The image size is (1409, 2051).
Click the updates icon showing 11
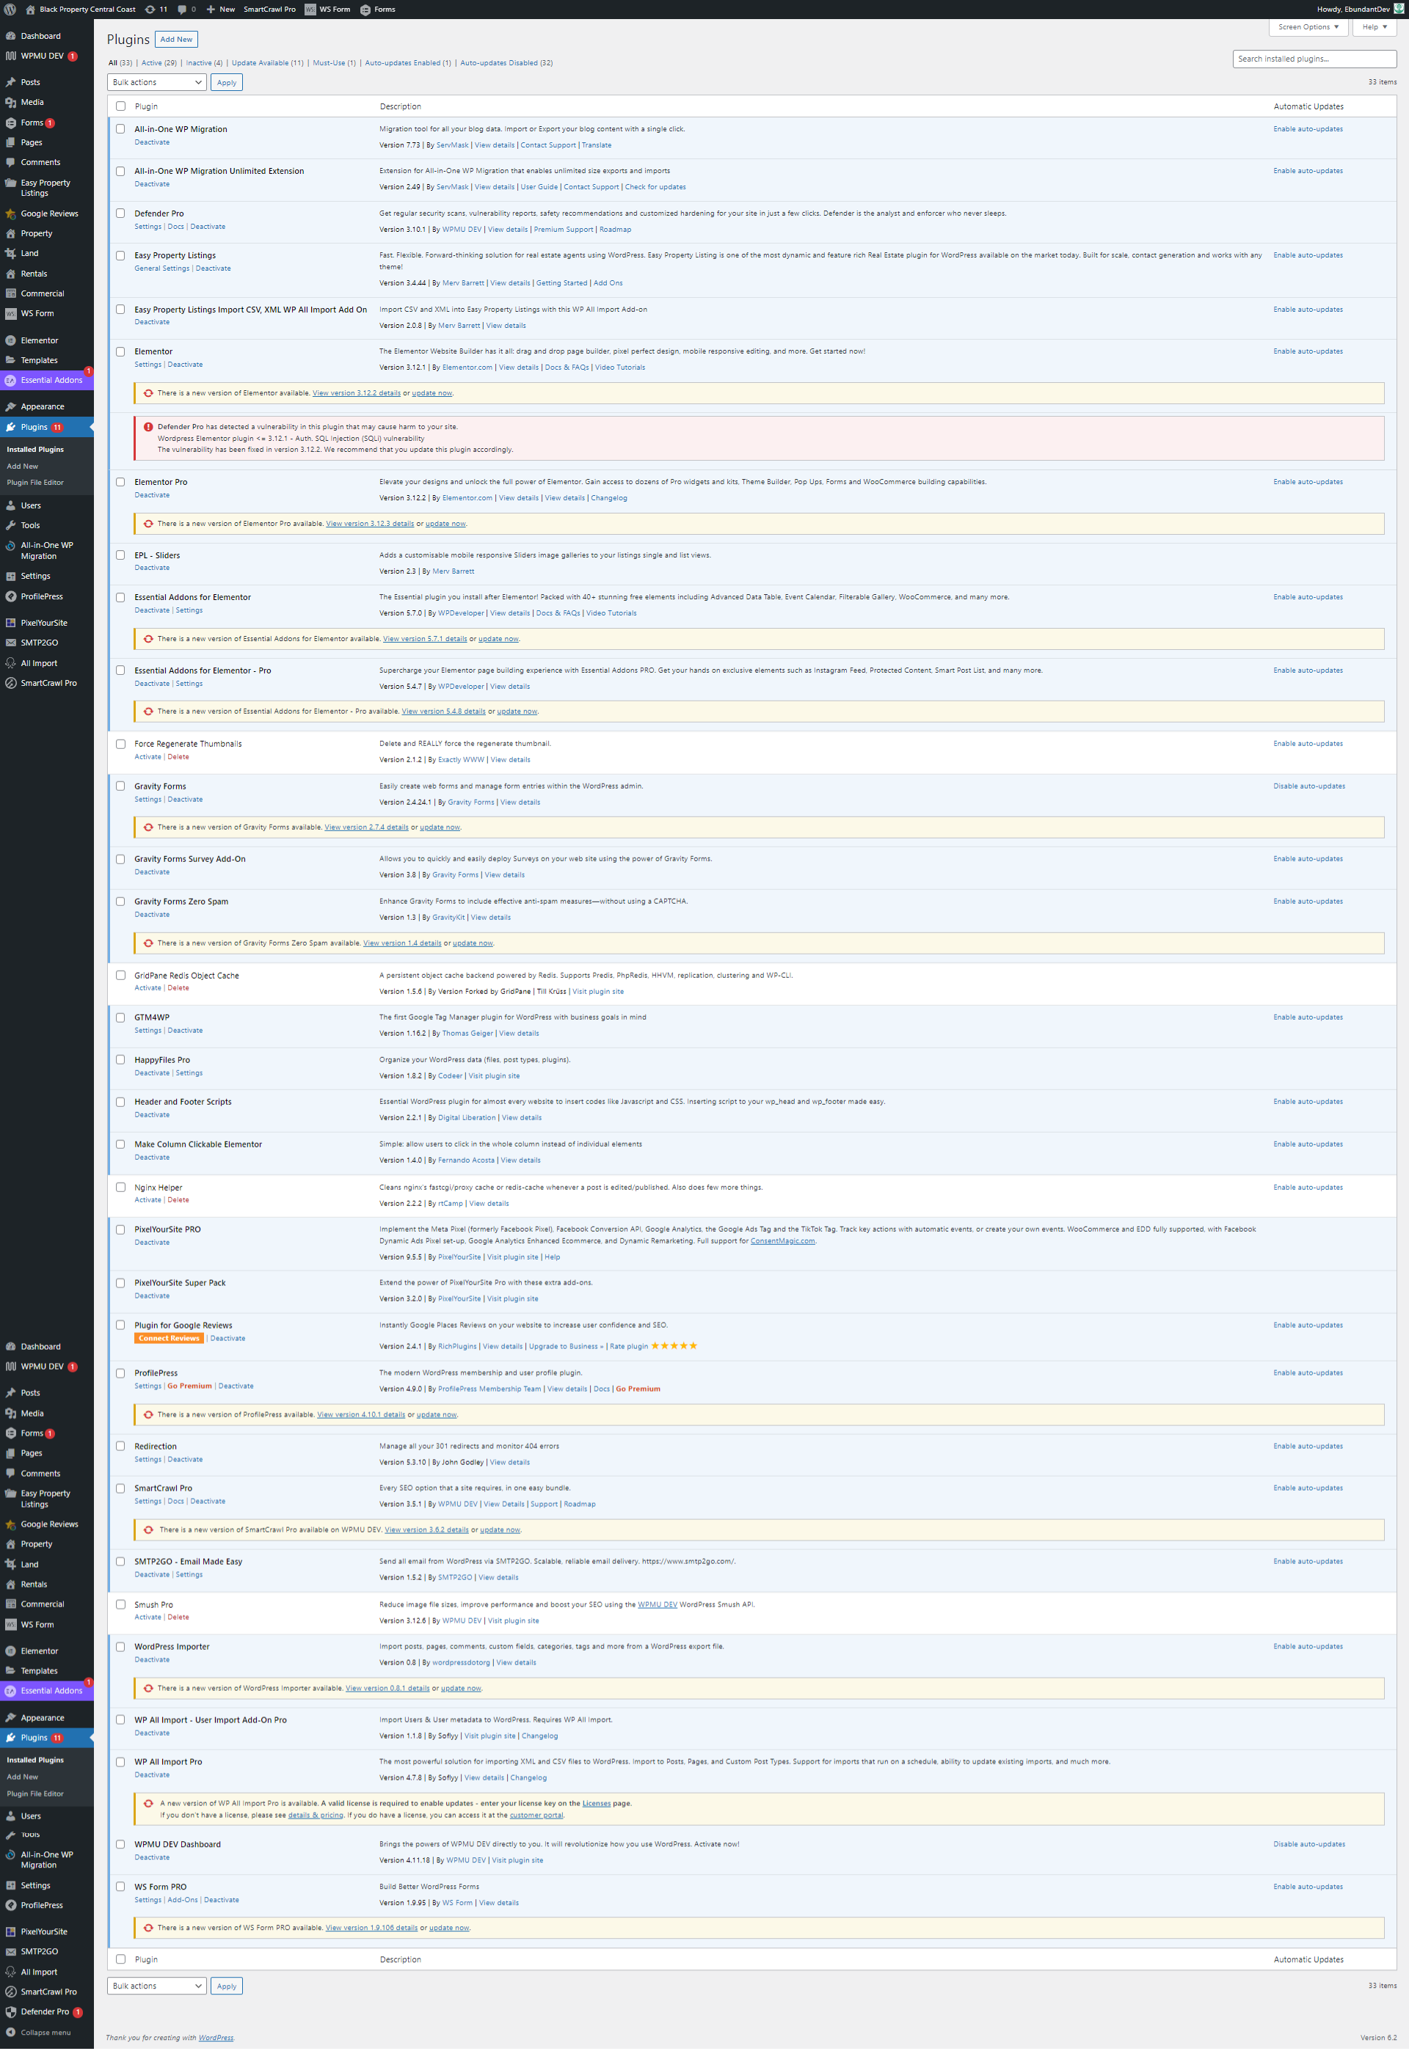point(150,9)
